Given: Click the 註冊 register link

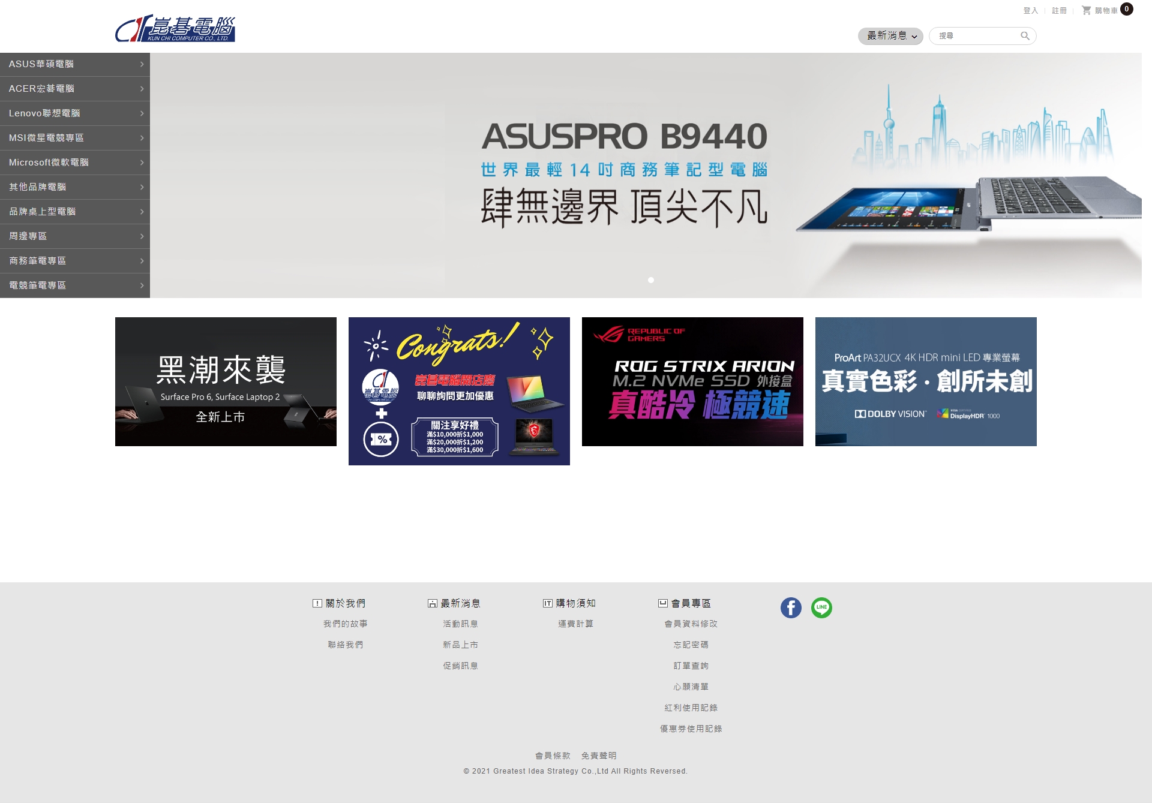Looking at the screenshot, I should point(1059,11).
